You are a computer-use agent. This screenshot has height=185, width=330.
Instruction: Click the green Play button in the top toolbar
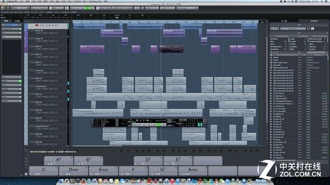(87, 8)
